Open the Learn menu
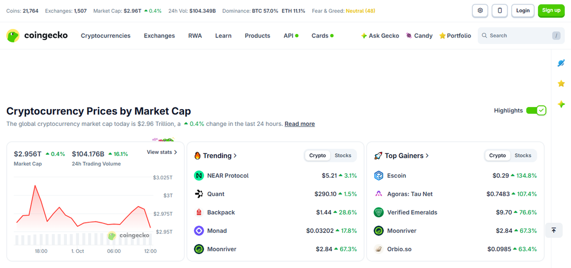Image resolution: width=571 pixels, height=268 pixels. coord(223,36)
